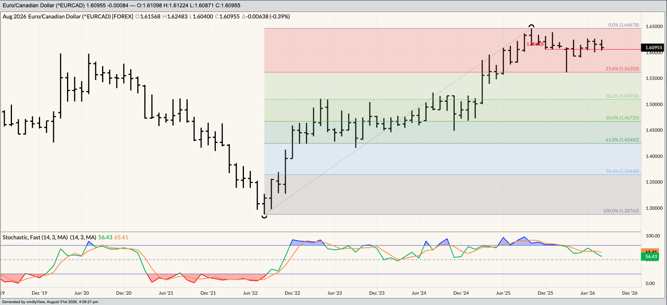Select the 78.6% (1.36448) Fibonacci level label

click(x=622, y=171)
